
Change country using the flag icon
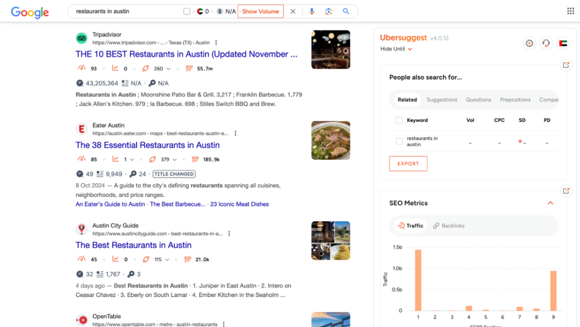pyautogui.click(x=563, y=43)
